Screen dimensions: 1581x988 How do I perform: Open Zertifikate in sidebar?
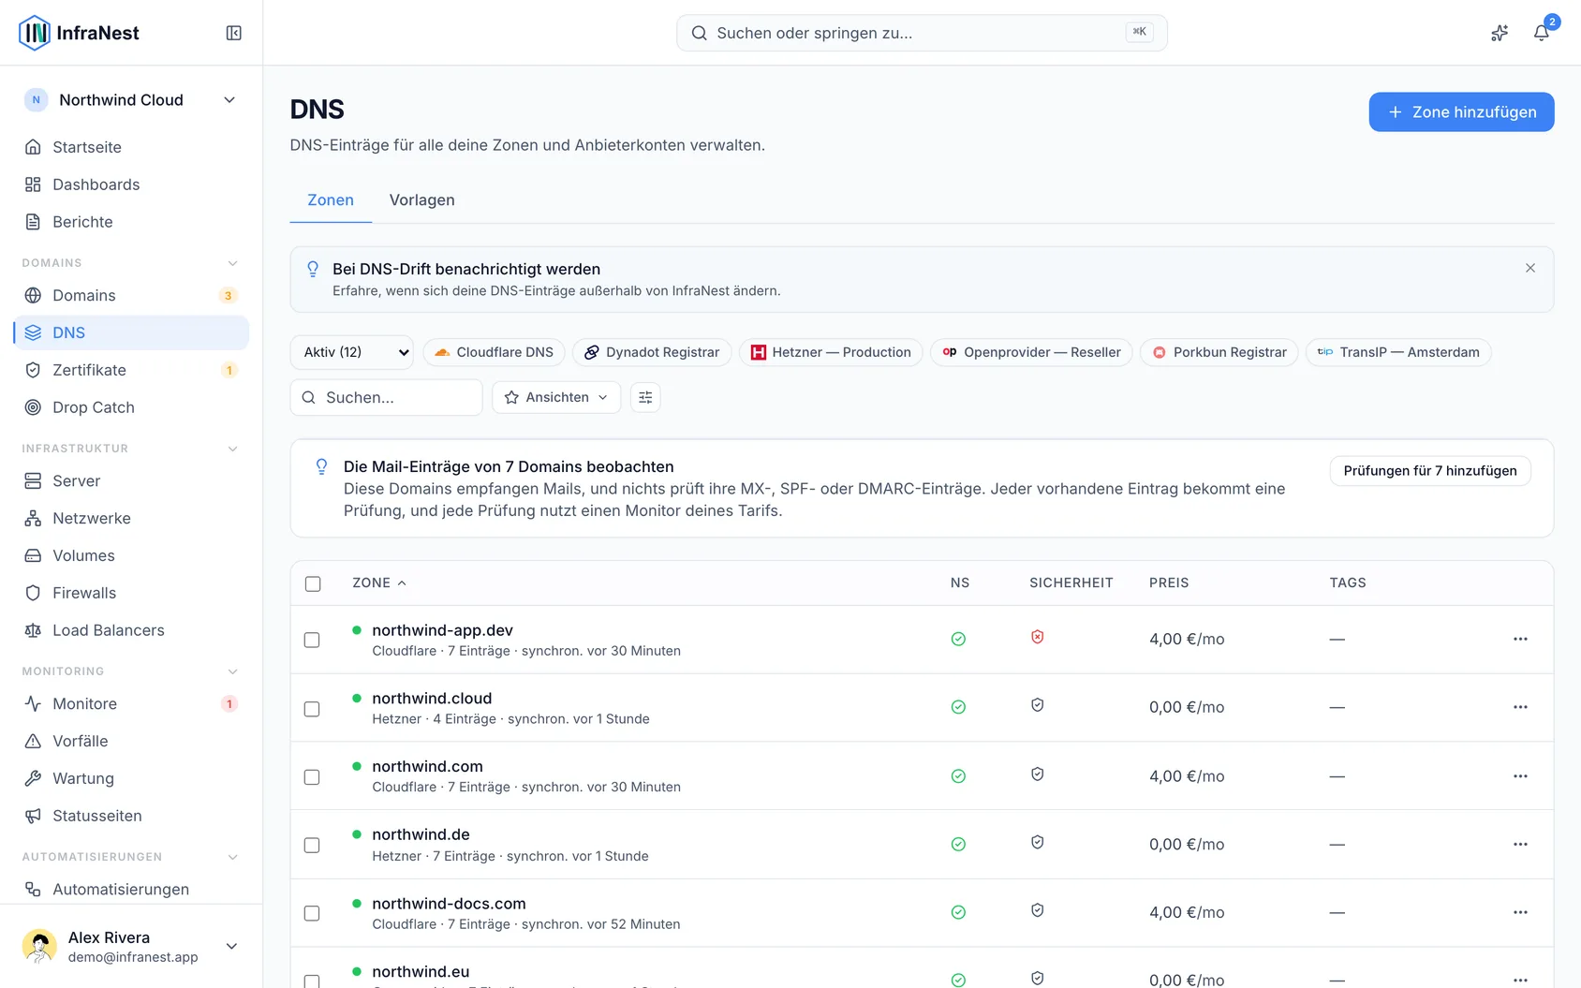131,370
